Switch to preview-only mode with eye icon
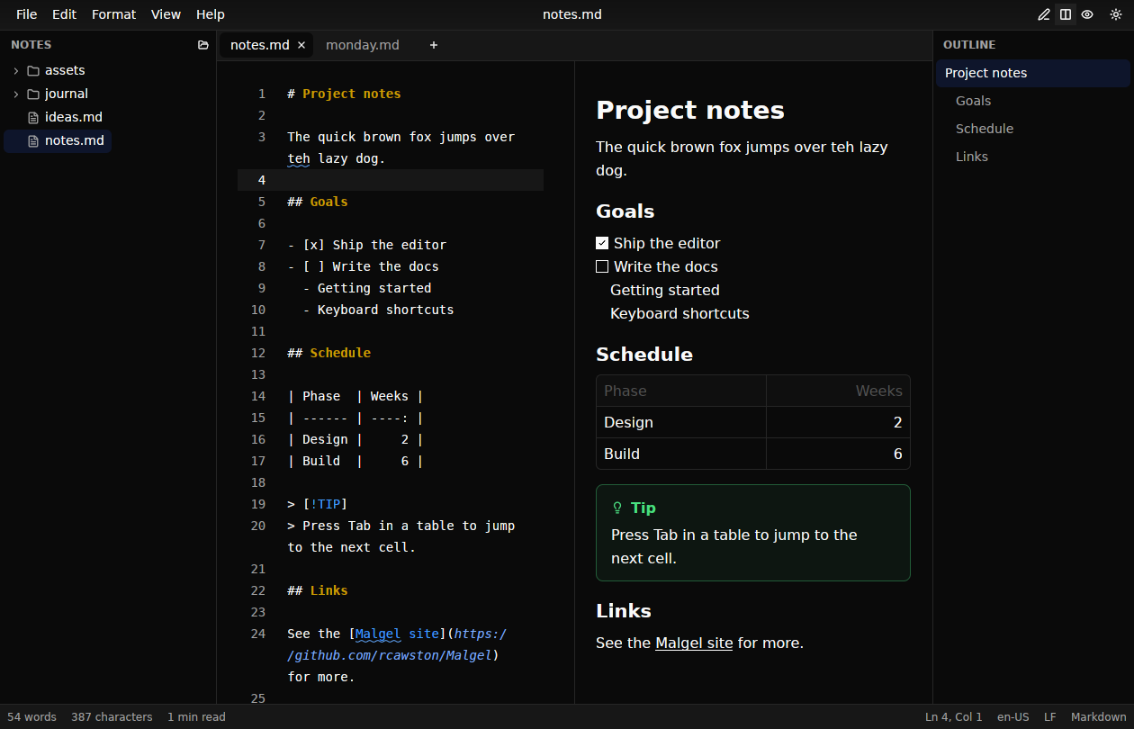Image resolution: width=1134 pixels, height=729 pixels. (1087, 14)
